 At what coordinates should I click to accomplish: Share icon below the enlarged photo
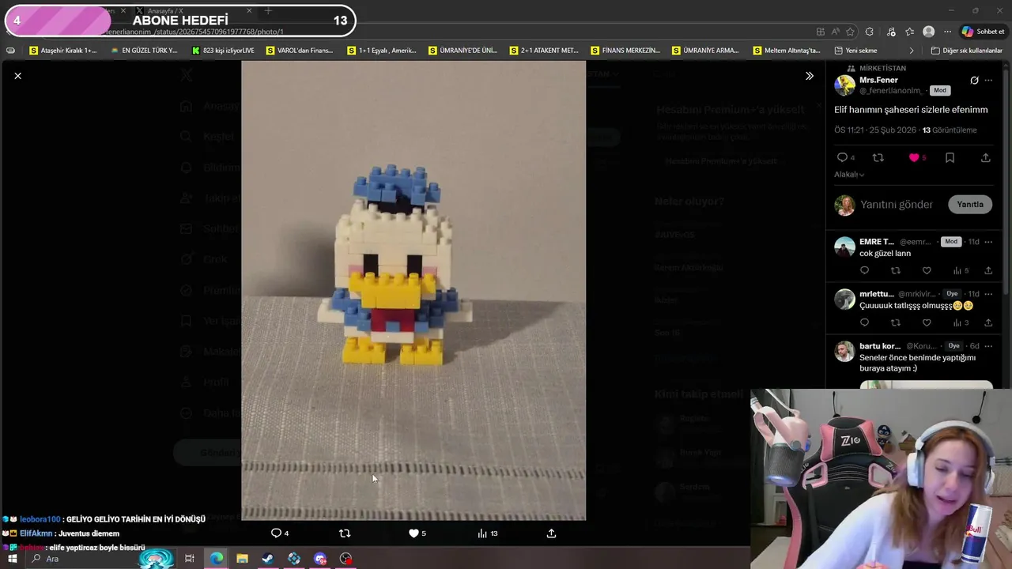(x=551, y=533)
